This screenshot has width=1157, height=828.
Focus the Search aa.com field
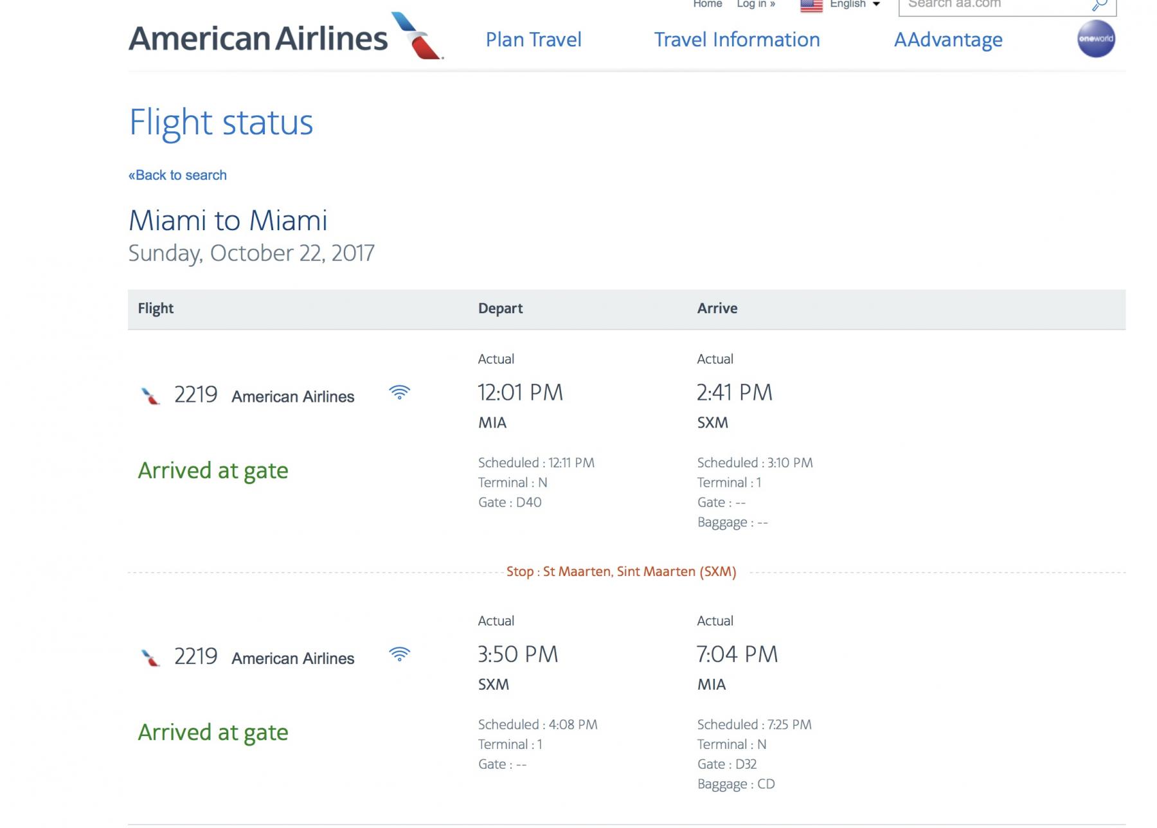[990, 5]
